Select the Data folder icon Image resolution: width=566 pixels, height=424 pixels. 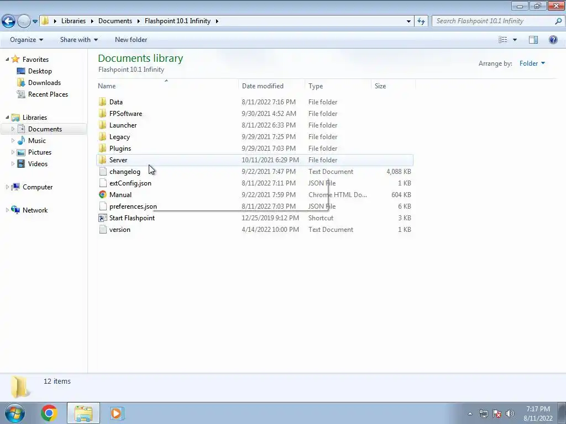point(102,102)
